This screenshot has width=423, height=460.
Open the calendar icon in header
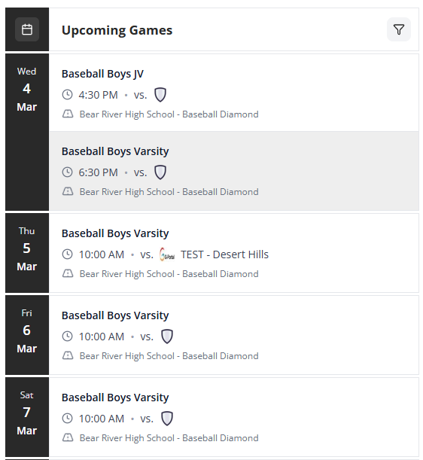click(27, 29)
